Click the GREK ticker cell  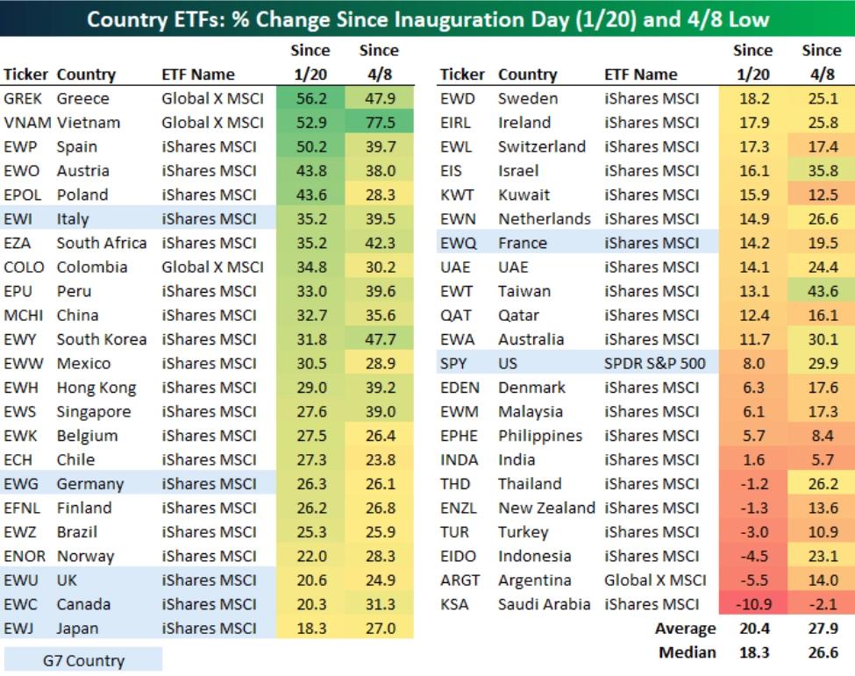pos(22,99)
